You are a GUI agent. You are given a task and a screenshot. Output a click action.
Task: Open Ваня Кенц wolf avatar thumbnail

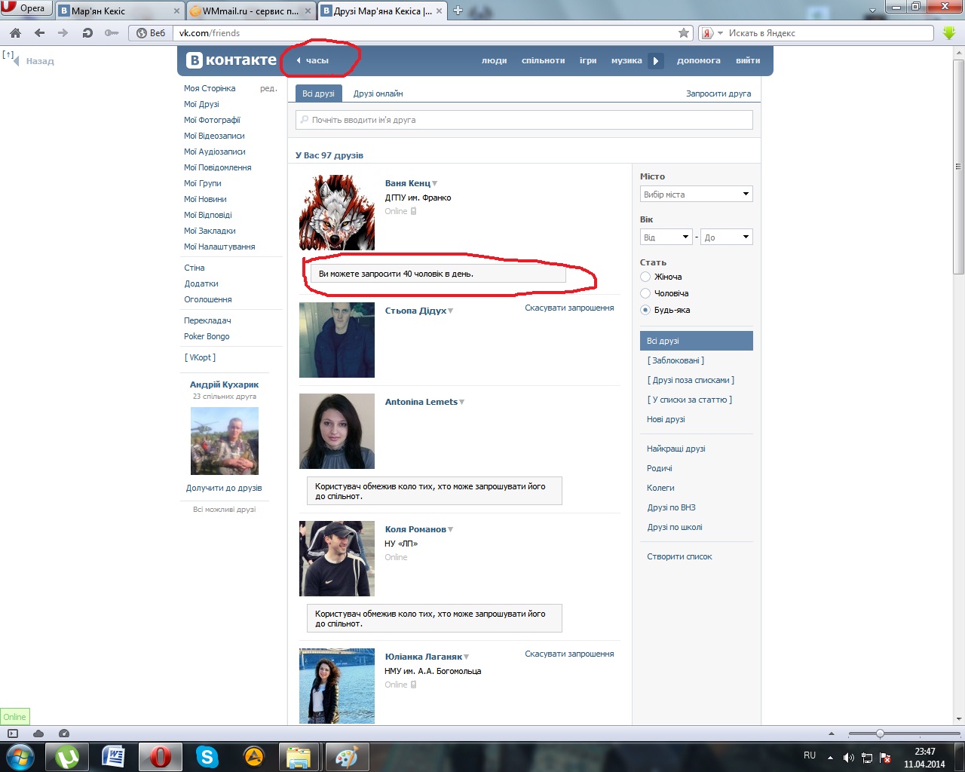click(337, 213)
